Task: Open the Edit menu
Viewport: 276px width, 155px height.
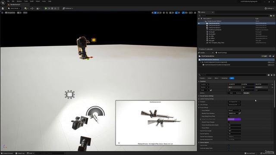Action: tap(13, 1)
